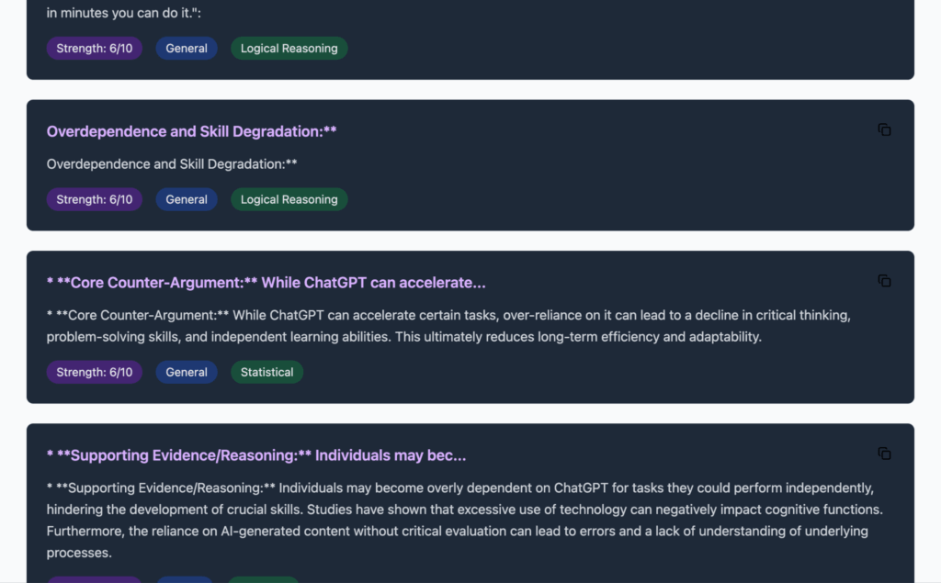Open the Core Counter-Argument card title
Image resolution: width=941 pixels, height=583 pixels.
pyautogui.click(x=266, y=282)
